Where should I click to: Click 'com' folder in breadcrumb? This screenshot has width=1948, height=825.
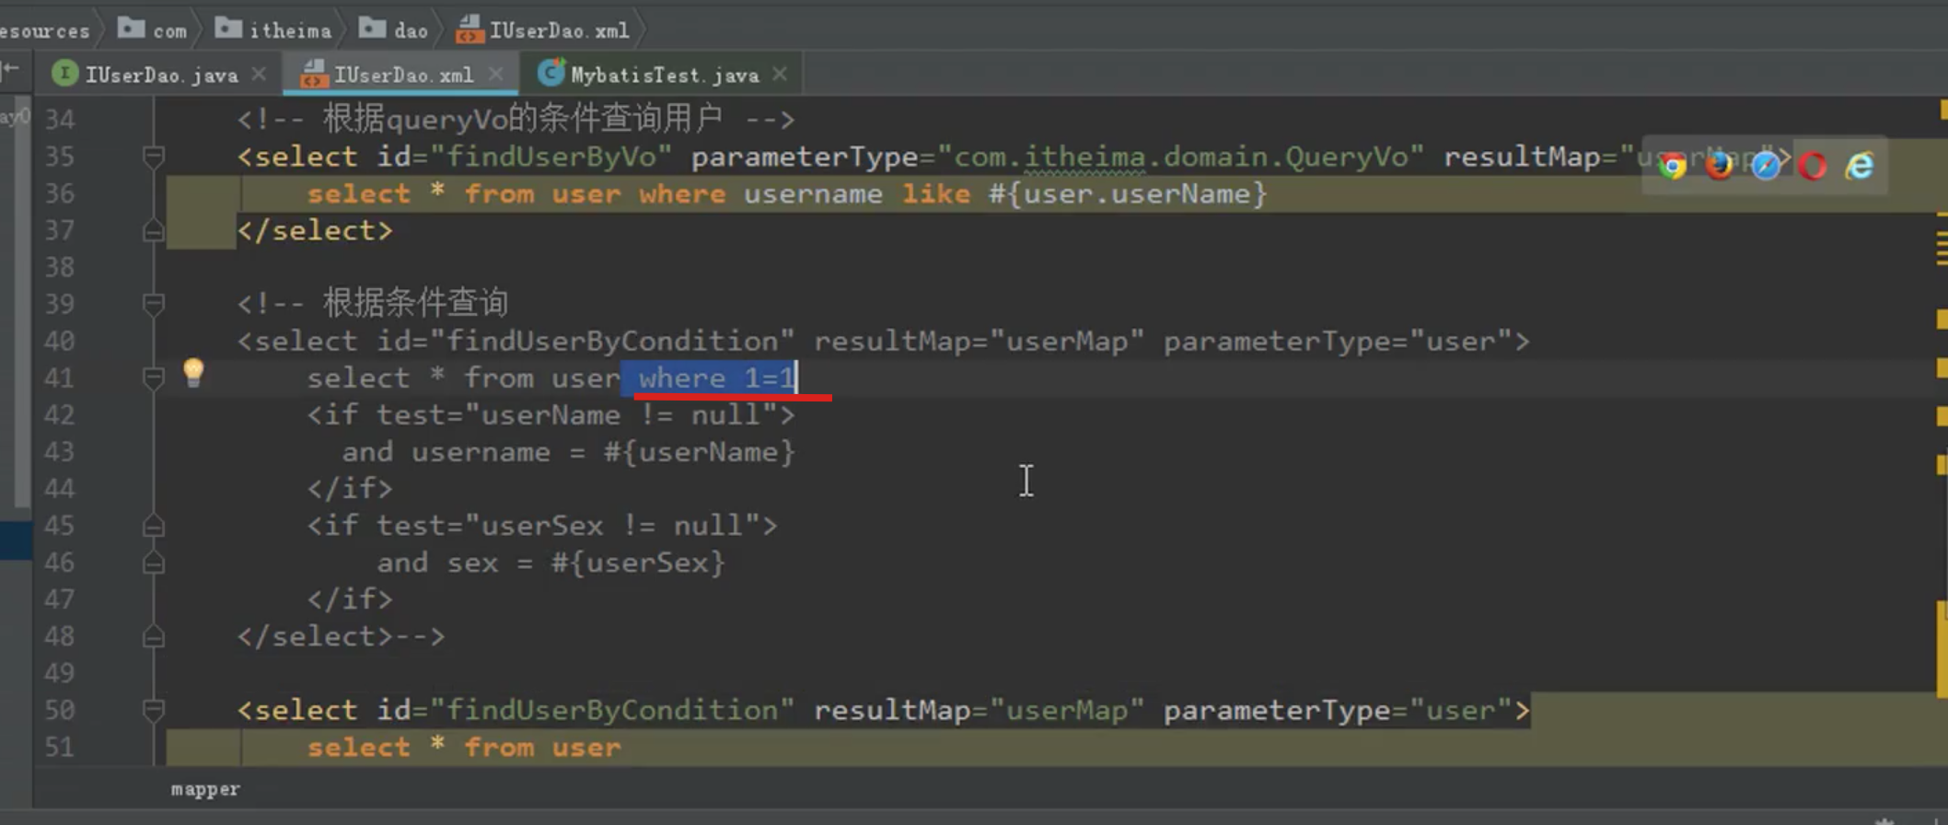click(153, 29)
